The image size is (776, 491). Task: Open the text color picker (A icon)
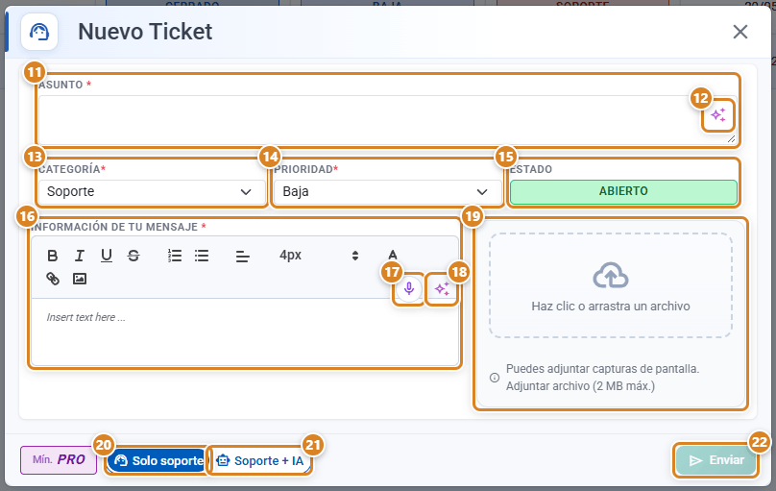point(393,256)
